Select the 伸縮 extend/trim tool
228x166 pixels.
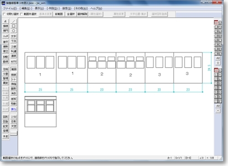(14, 84)
